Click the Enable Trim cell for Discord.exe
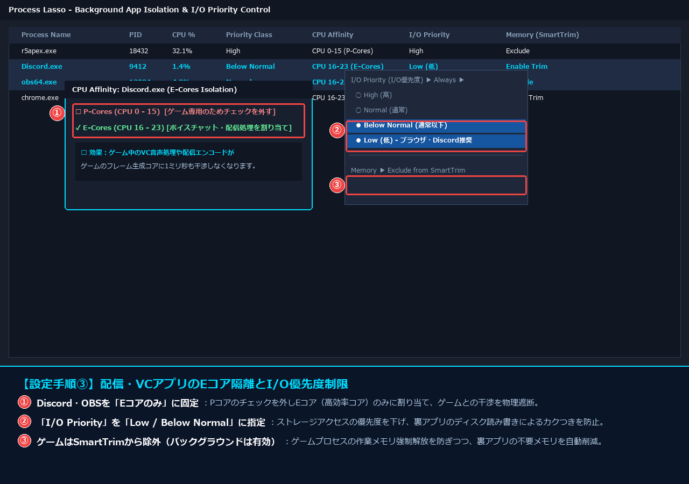The height and width of the screenshot is (484, 689). pyautogui.click(x=526, y=67)
